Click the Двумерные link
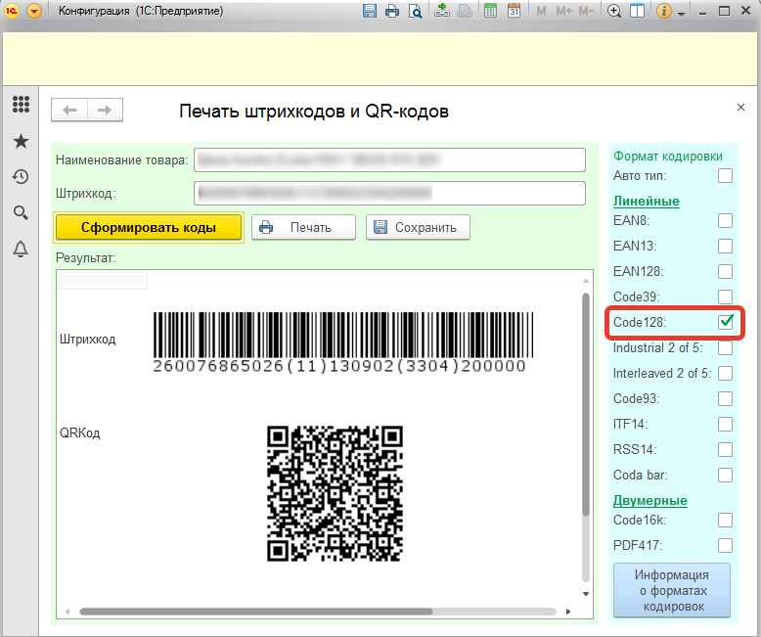 649,501
